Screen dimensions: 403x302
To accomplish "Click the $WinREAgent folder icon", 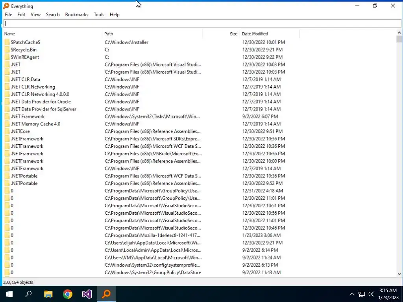I will click(x=7, y=57).
